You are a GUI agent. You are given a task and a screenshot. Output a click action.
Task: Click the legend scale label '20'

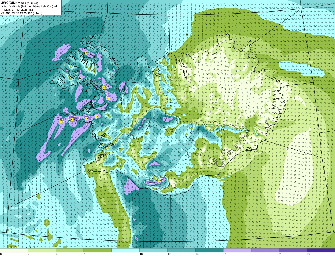tap(281, 254)
